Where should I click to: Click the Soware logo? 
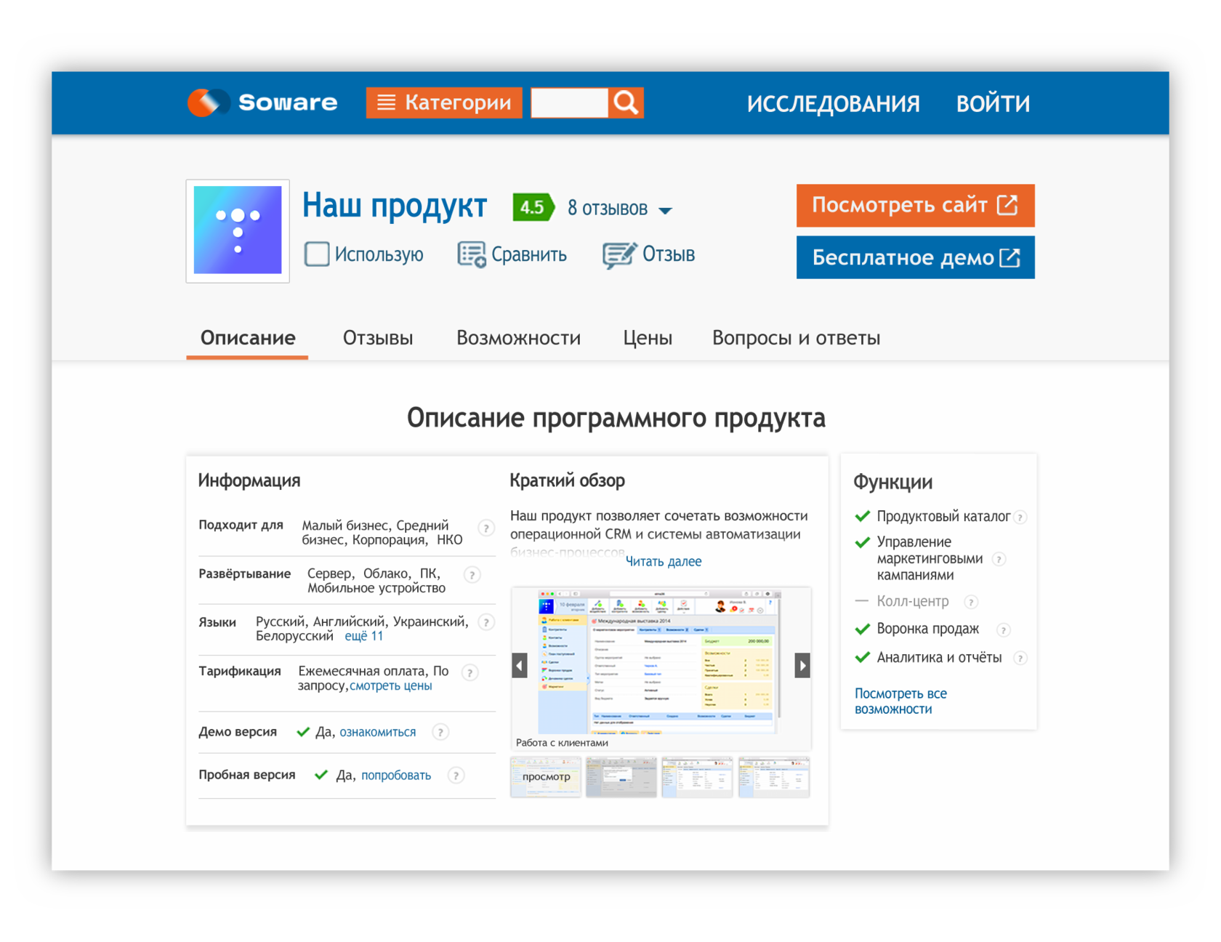[262, 102]
